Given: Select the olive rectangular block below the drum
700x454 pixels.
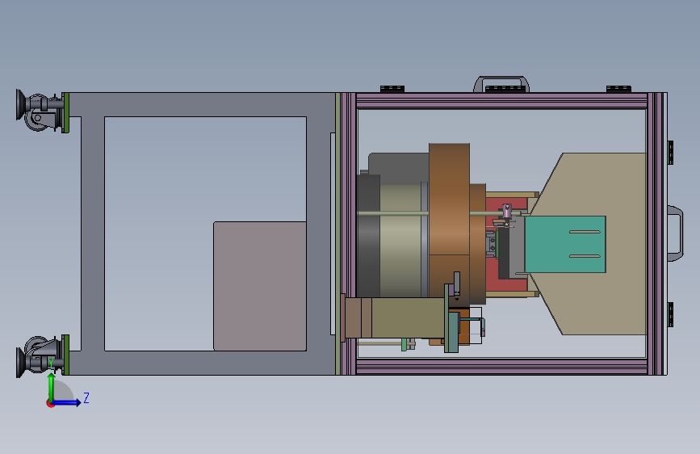Looking at the screenshot, I should 408,317.
